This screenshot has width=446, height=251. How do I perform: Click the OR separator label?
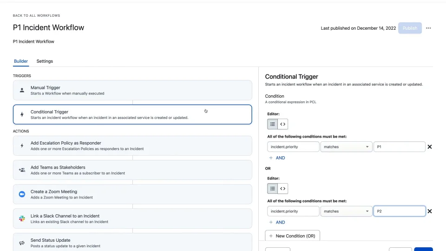pyautogui.click(x=268, y=168)
